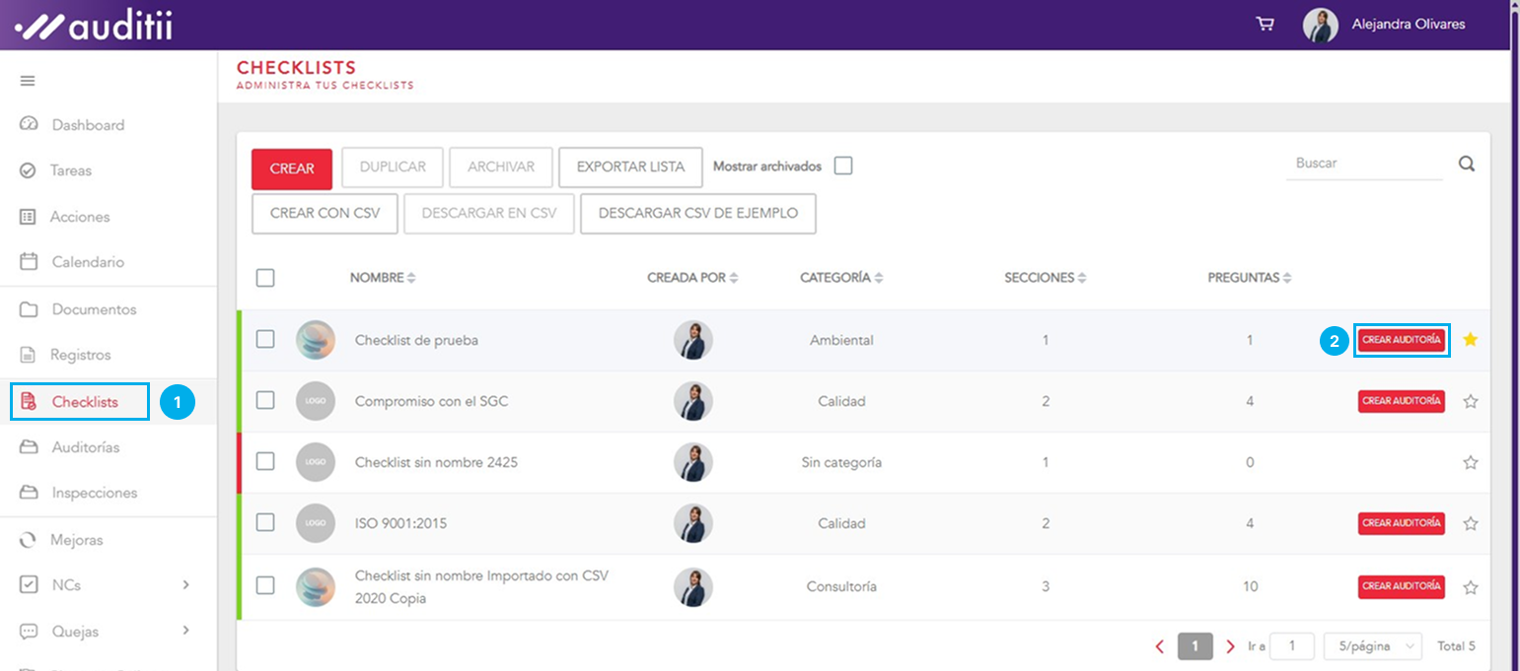
Task: Expand the NCs sidebar submenu
Action: coord(185,585)
